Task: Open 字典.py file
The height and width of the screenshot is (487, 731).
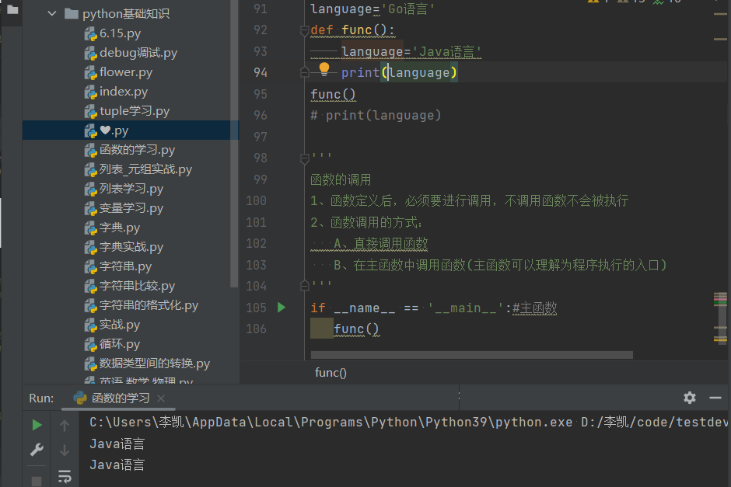Action: click(119, 228)
